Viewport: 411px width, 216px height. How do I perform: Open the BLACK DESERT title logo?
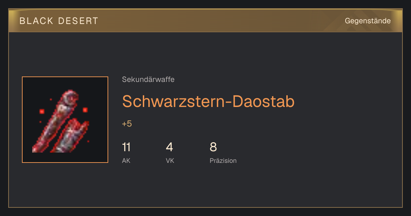pyautogui.click(x=59, y=21)
